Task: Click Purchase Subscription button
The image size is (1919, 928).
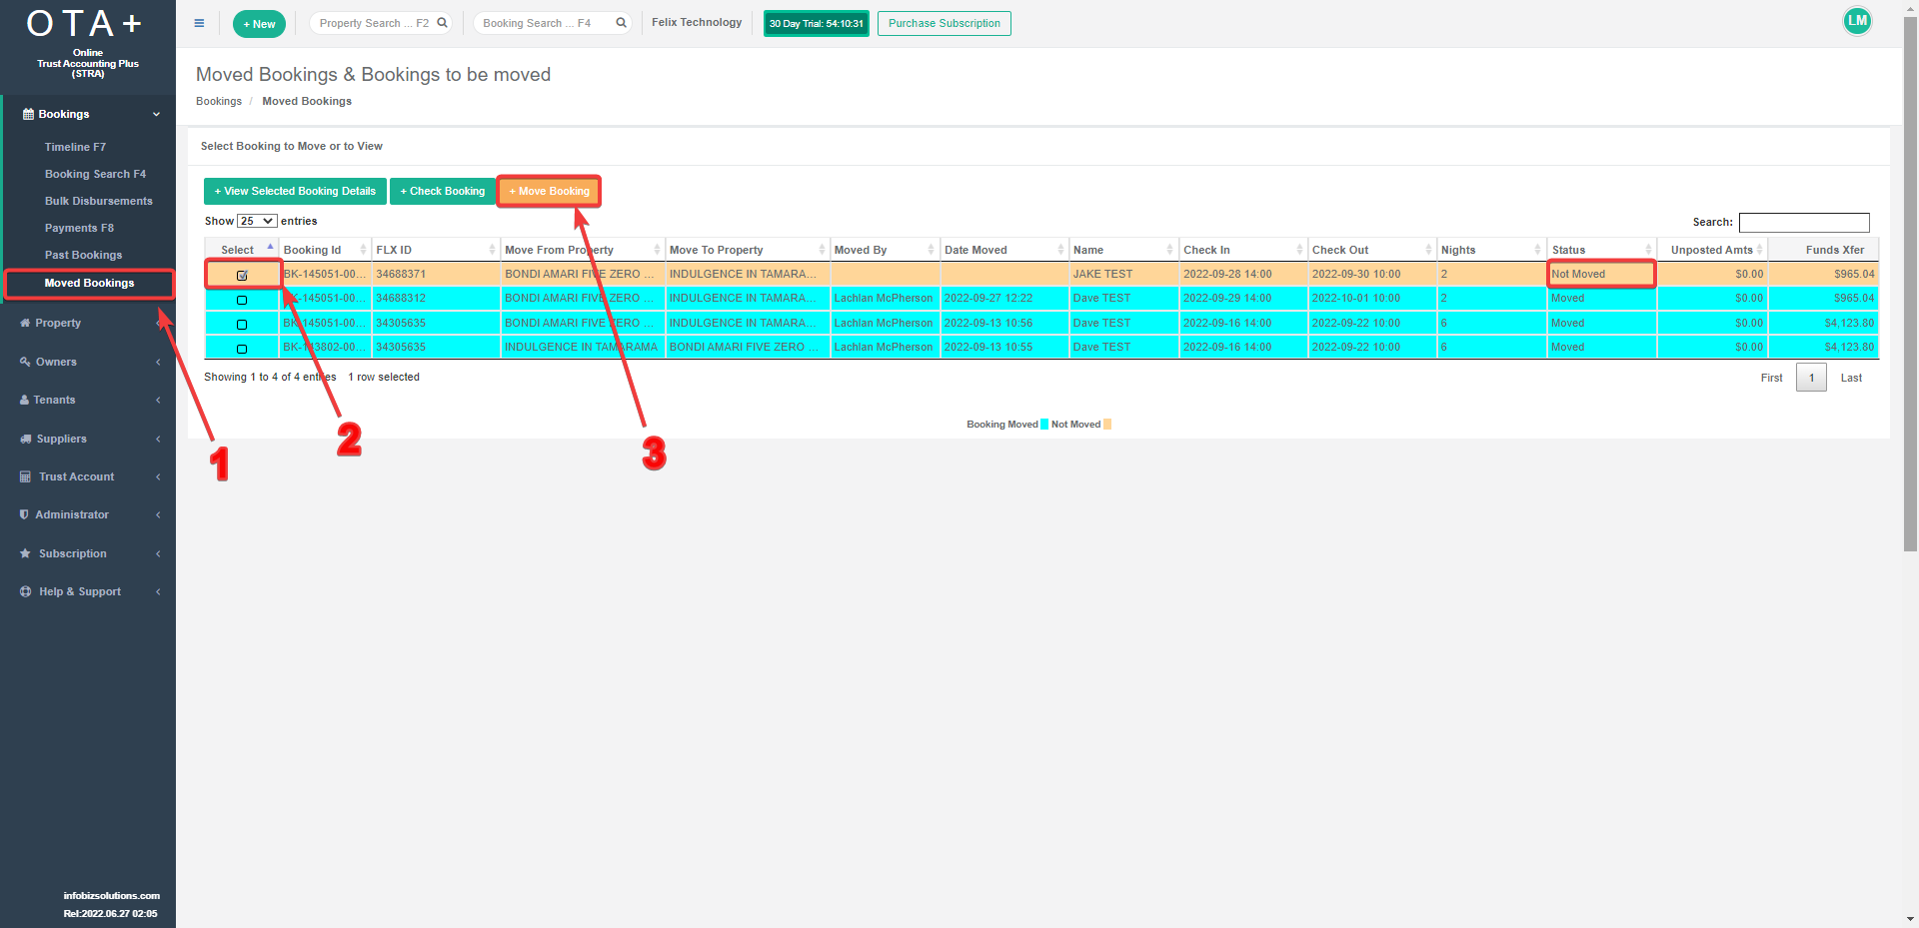Action: (x=944, y=23)
